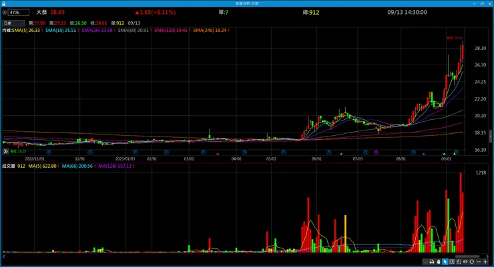
Task: Toggle the eye visibility icon in bottom toolbar
Action: point(465,262)
